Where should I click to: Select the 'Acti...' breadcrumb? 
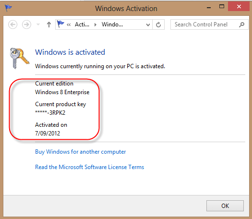tap(82, 24)
